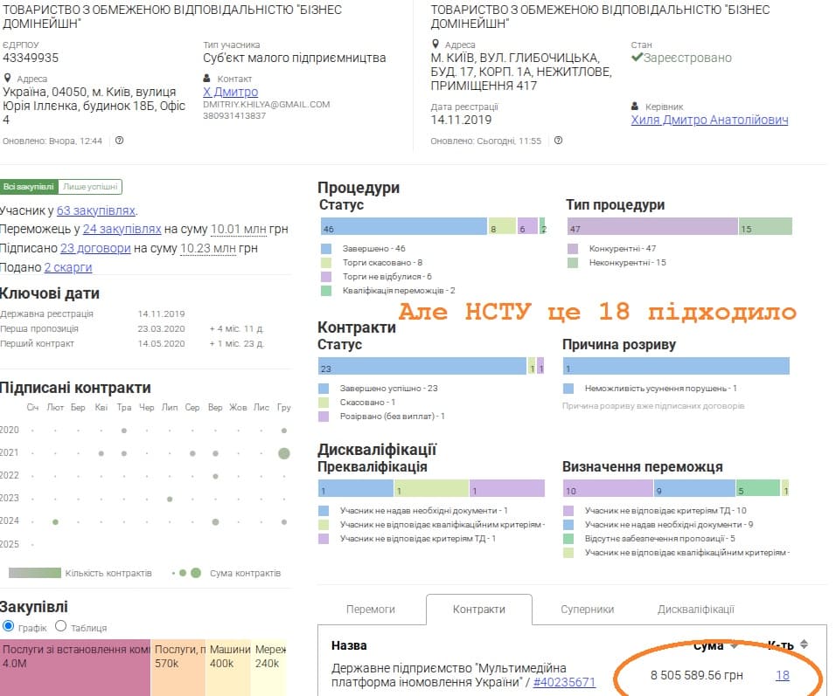Screen dimensions: 836x696
Task: Click the person icon next to Контакт
Action: [x=207, y=79]
